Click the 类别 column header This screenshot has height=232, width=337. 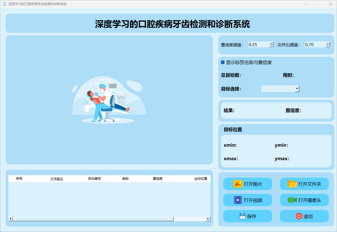(125, 179)
